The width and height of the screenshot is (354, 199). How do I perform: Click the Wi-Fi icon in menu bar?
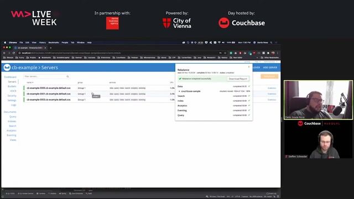pos(219,43)
